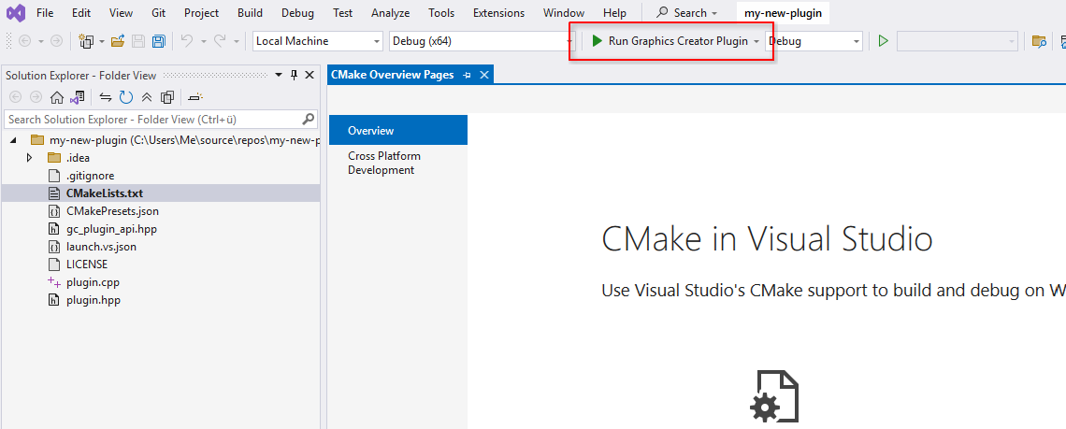1066x429 pixels.
Task: Open the Help menu
Action: point(614,13)
